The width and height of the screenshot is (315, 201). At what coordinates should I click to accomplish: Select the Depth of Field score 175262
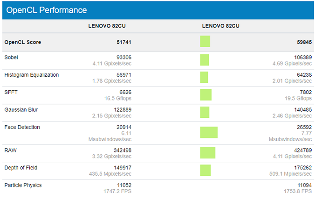pos(303,168)
